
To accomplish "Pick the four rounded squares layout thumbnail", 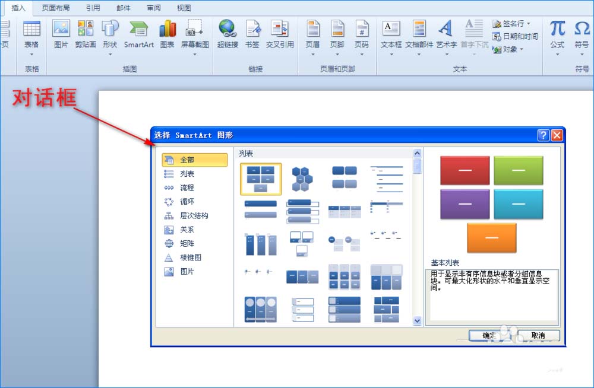I will 345,177.
